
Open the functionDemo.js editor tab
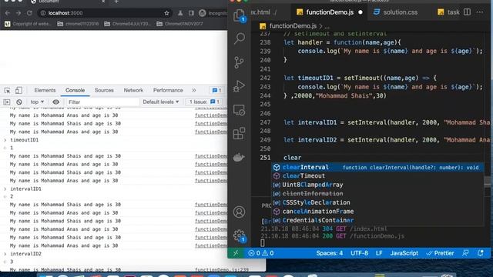click(x=329, y=12)
